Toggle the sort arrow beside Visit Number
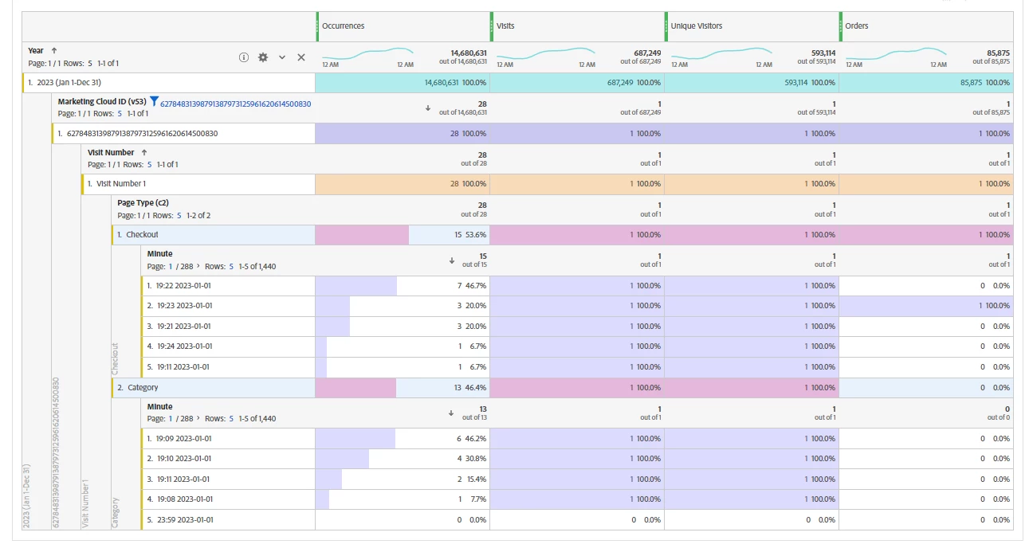 click(144, 152)
